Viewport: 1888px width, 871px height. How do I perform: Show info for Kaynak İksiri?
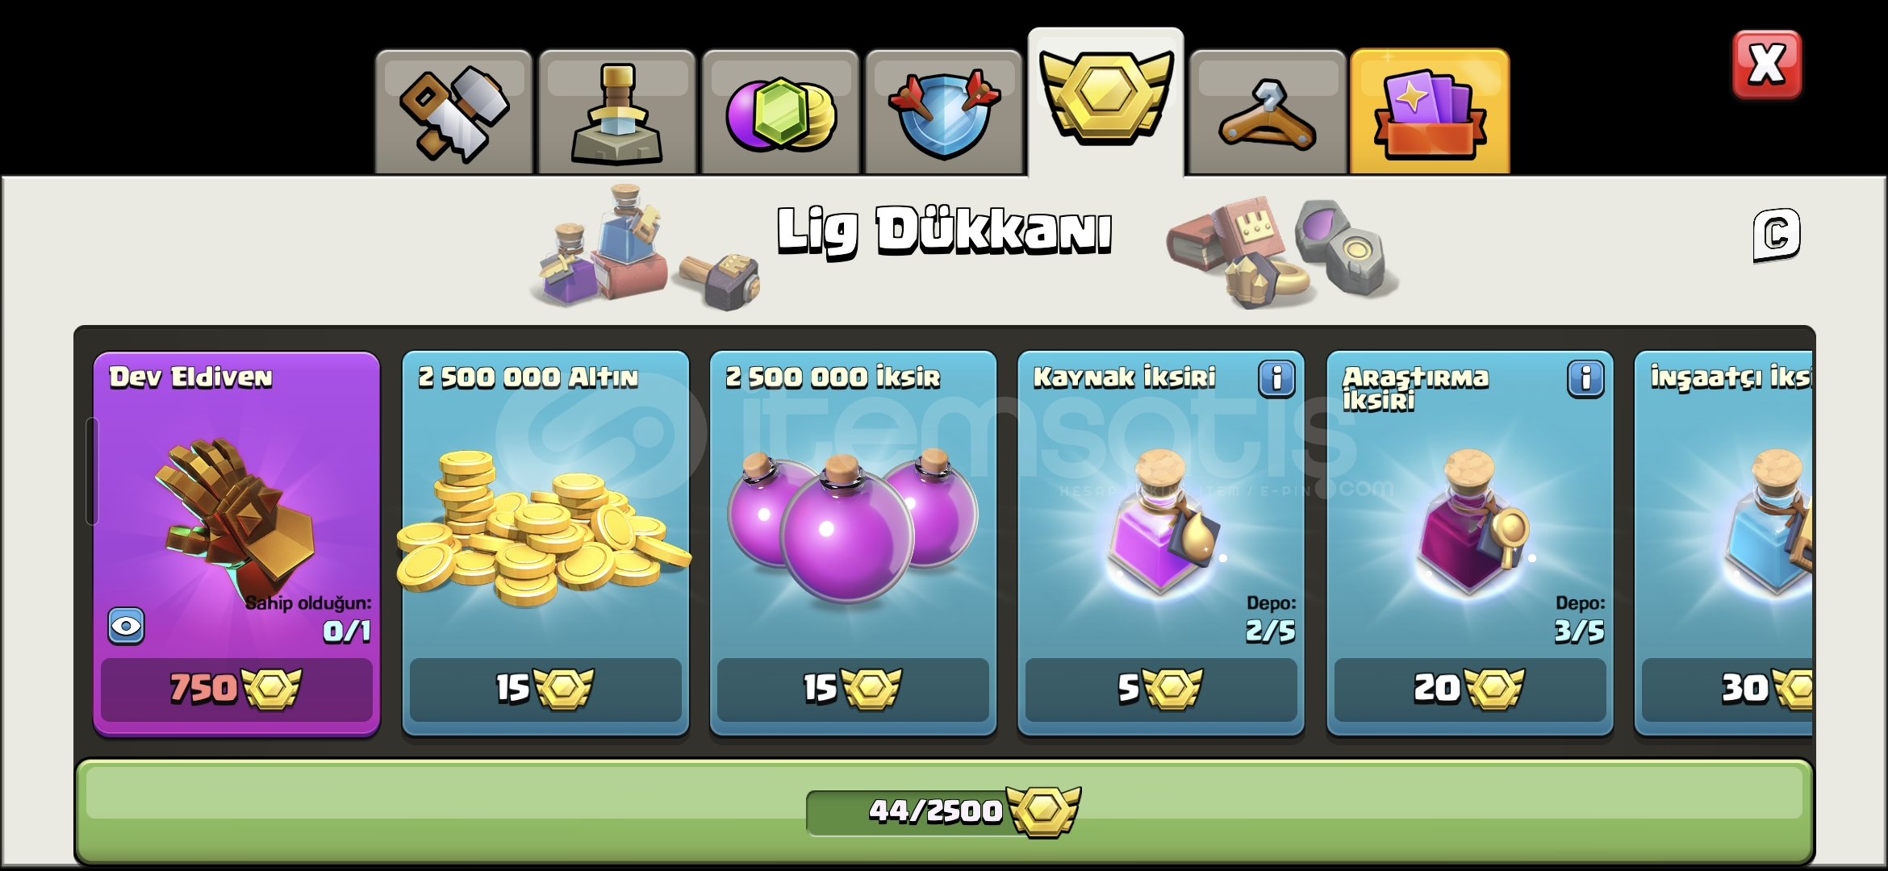[1276, 378]
